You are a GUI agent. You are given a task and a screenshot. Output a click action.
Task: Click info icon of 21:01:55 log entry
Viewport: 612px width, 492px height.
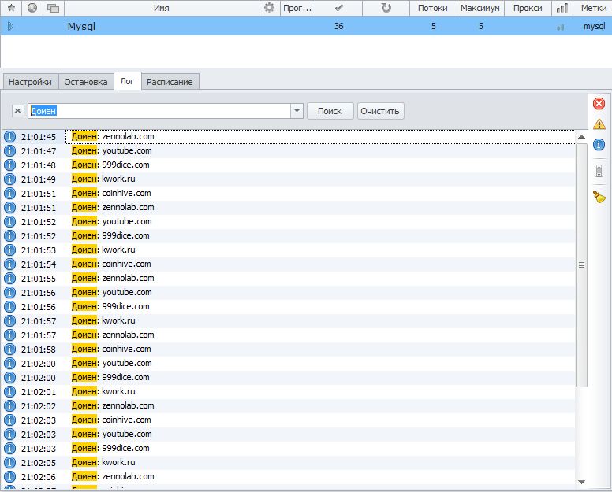(9, 279)
